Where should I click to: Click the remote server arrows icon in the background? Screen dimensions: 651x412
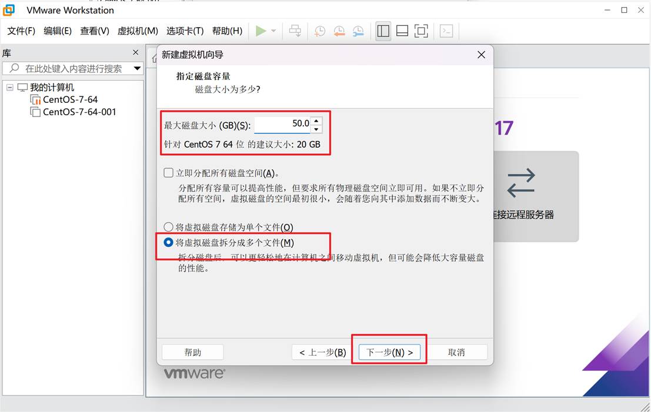tap(521, 183)
